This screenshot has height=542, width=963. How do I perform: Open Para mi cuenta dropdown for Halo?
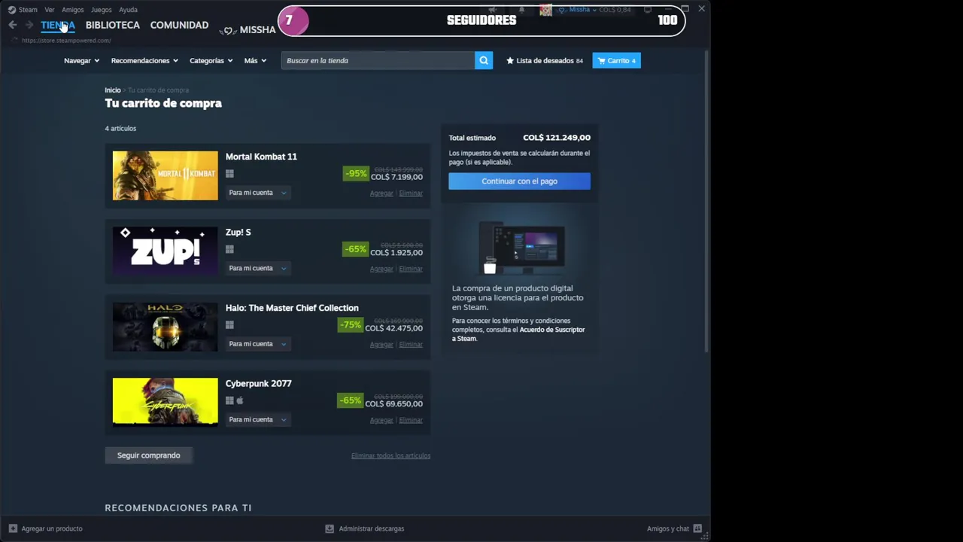point(257,344)
